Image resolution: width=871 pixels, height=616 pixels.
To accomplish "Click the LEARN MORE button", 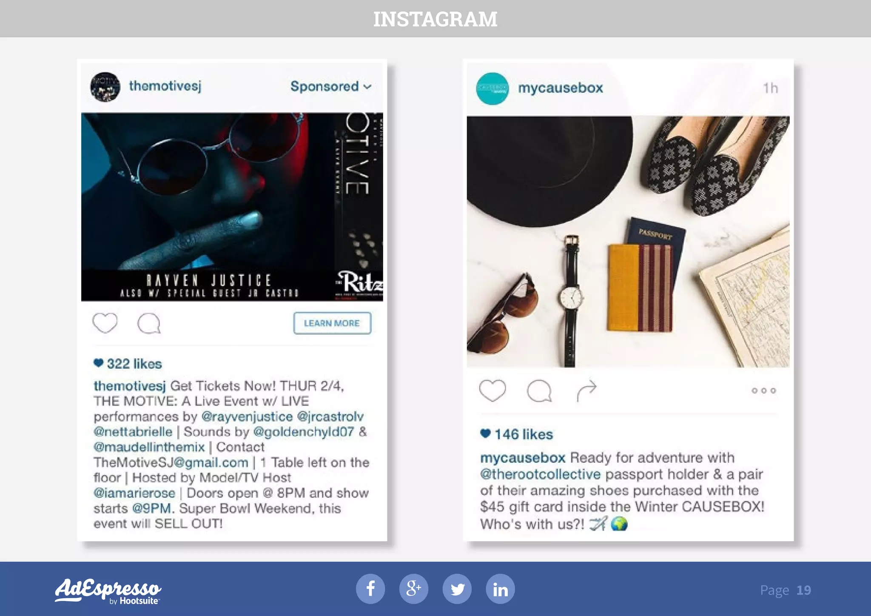I will pyautogui.click(x=332, y=323).
